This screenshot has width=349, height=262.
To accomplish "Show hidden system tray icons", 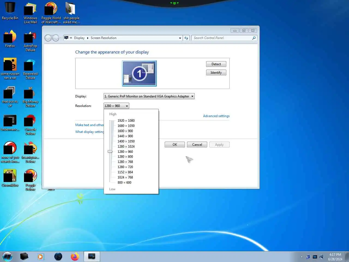I will pos(302,257).
